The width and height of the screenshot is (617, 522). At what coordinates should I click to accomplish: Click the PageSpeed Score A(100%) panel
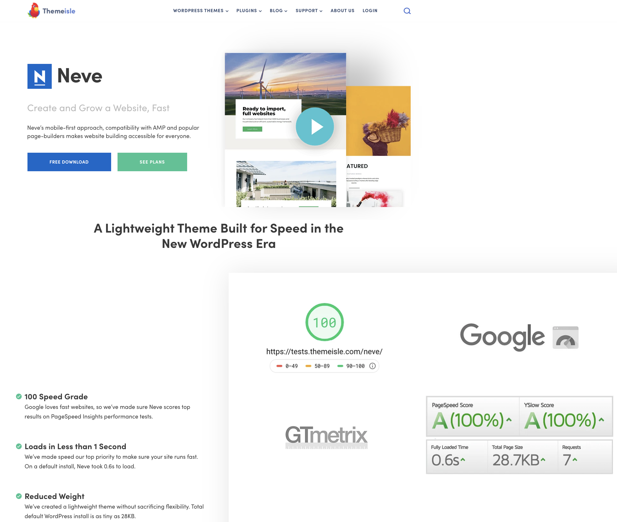(473, 416)
